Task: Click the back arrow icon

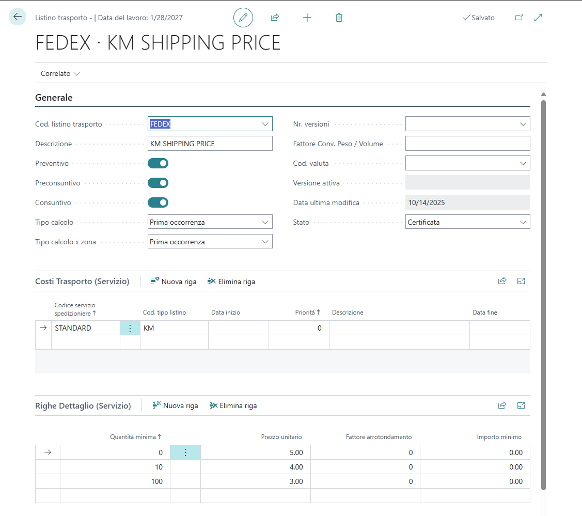Action: pyautogui.click(x=18, y=17)
